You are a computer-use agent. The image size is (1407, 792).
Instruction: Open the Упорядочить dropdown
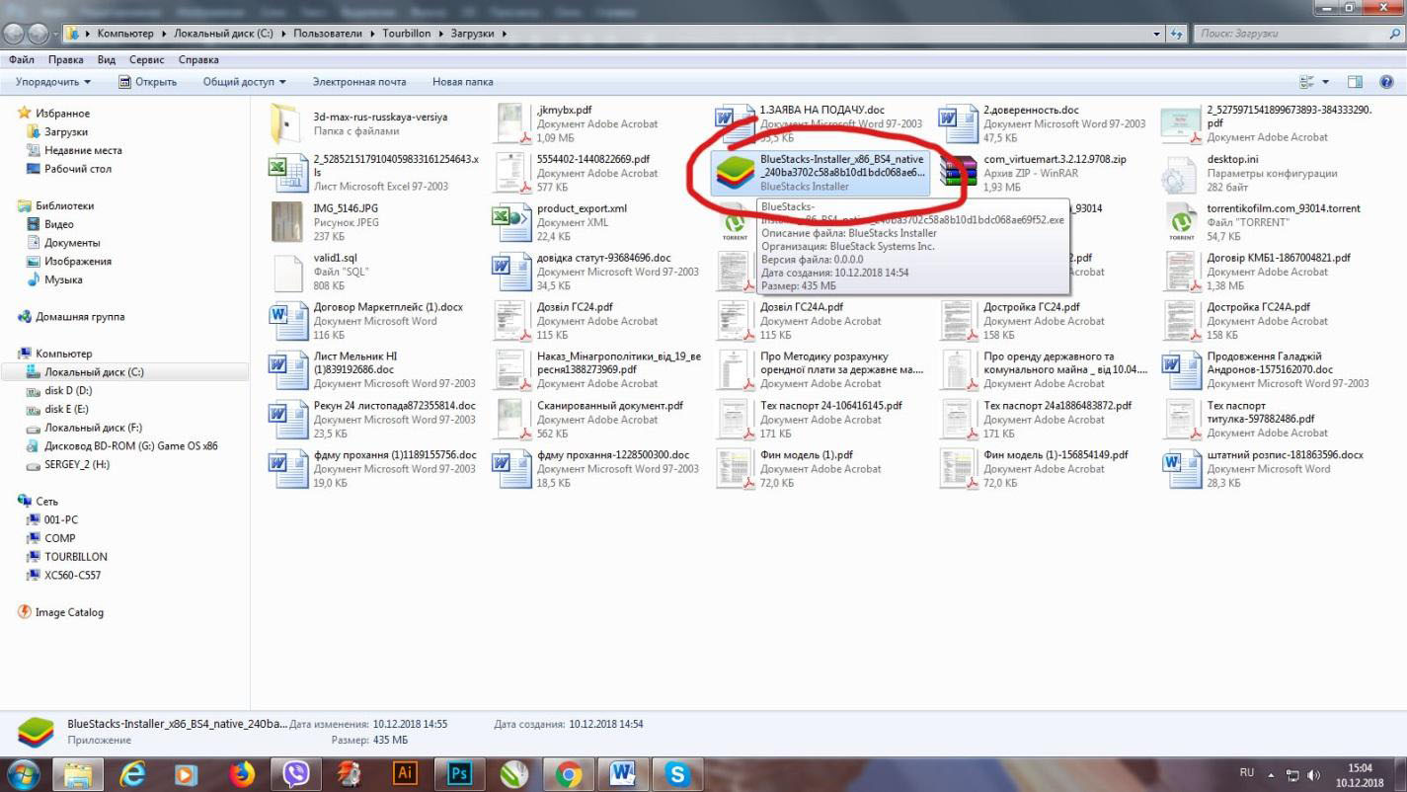pyautogui.click(x=53, y=82)
